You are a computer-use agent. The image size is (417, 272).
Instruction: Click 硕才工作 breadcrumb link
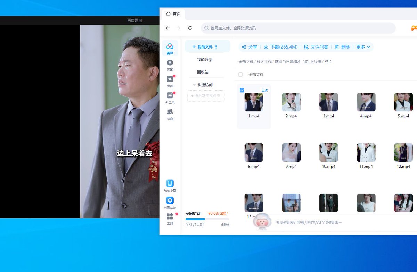264,62
